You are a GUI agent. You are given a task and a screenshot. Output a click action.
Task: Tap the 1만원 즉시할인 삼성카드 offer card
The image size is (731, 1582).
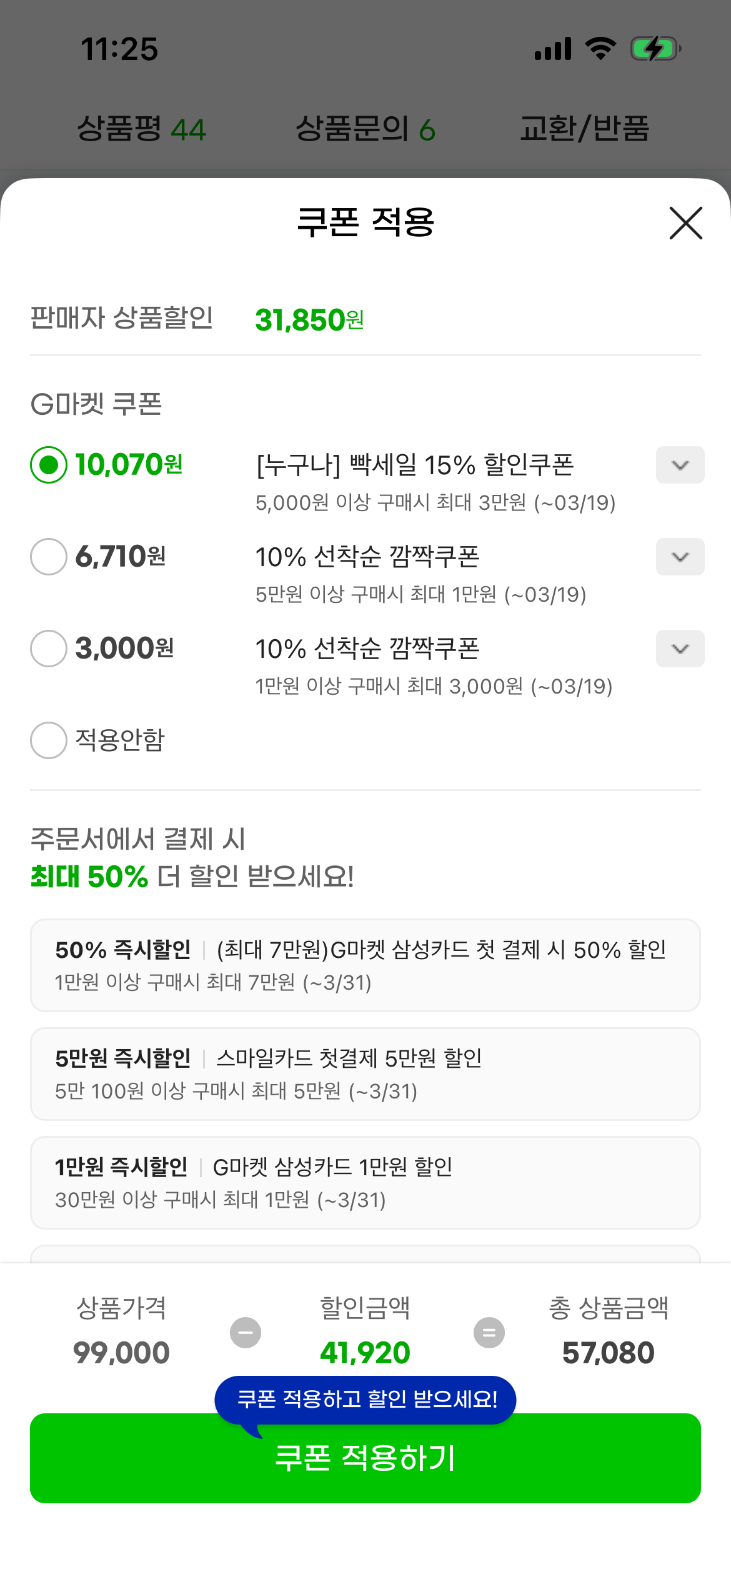click(x=365, y=1183)
